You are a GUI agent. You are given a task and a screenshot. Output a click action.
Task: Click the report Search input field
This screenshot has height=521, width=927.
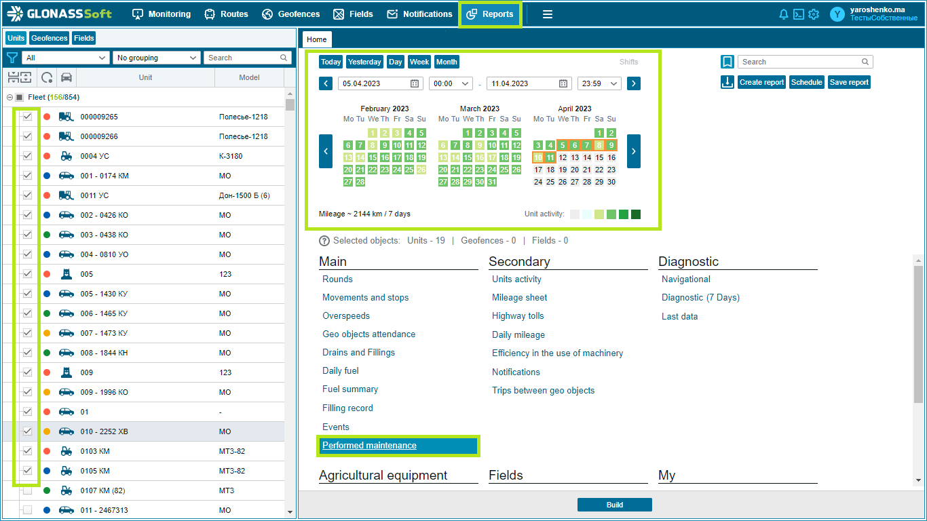pyautogui.click(x=806, y=62)
